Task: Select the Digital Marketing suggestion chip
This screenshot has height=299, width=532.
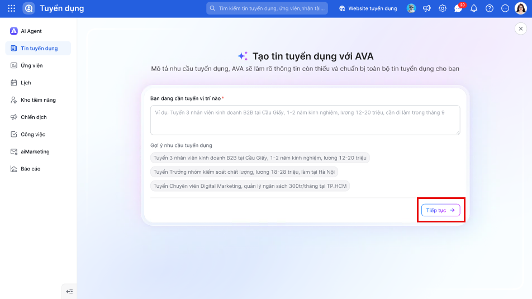Action: (x=250, y=186)
